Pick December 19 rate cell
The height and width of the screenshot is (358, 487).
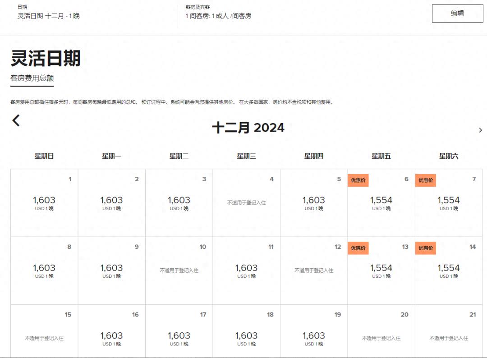coord(313,338)
